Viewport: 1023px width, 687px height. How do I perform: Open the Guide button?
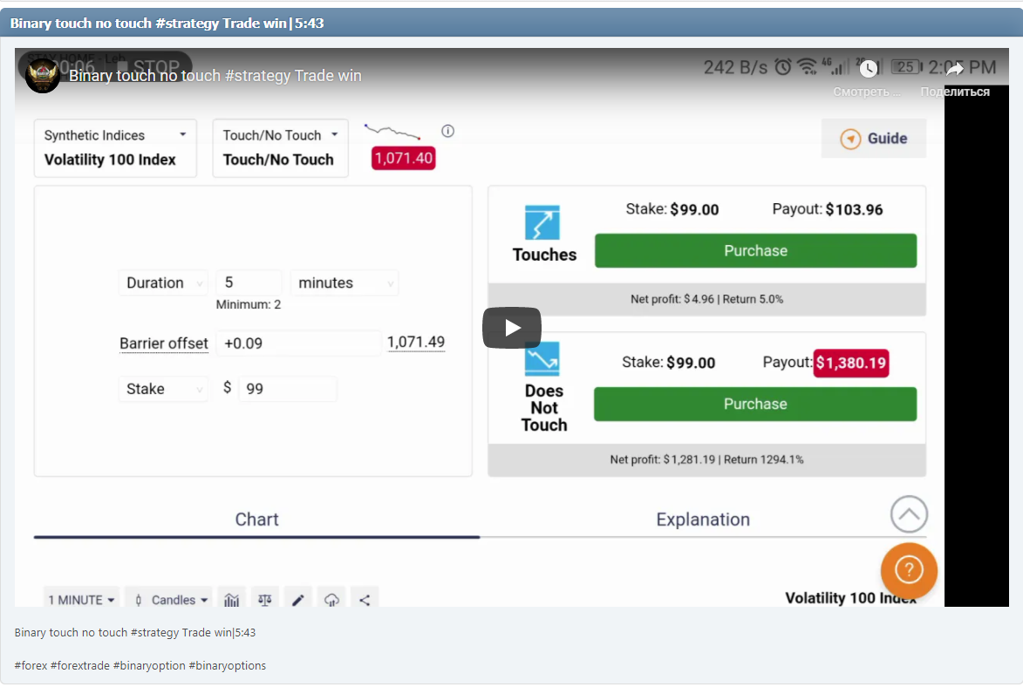pos(874,139)
